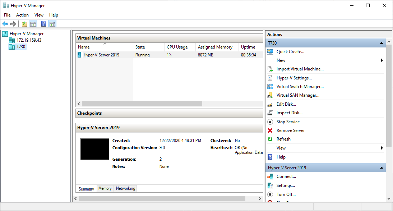This screenshot has height=211, width=393.
Task: Click the details pane scroll right arrow
Action: click(260, 199)
